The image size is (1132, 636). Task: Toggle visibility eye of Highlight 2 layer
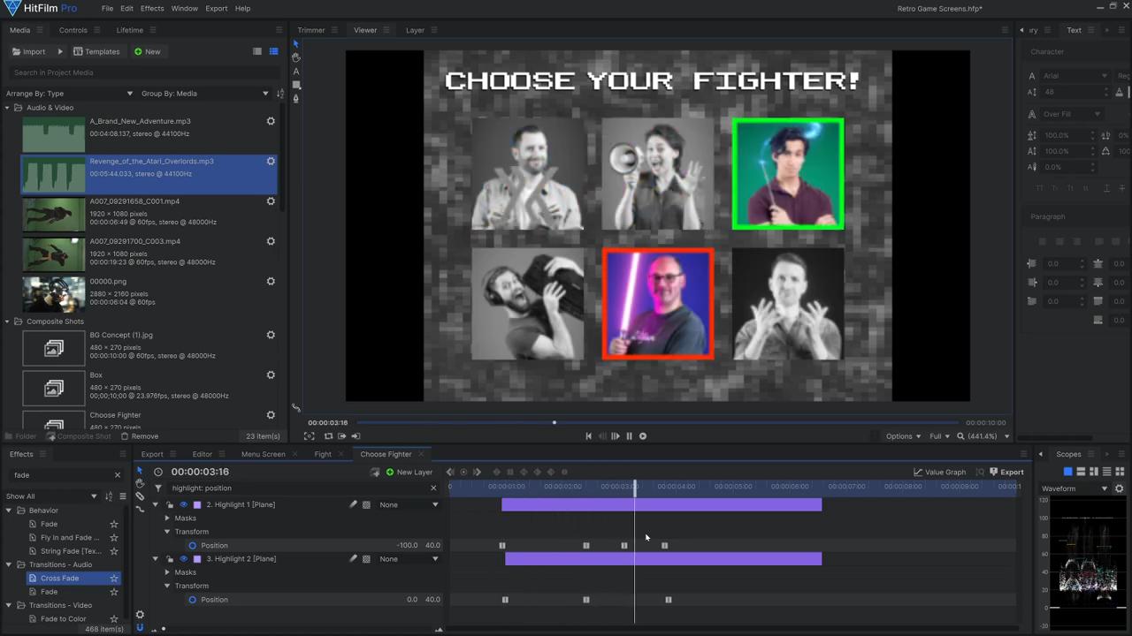pos(184,558)
